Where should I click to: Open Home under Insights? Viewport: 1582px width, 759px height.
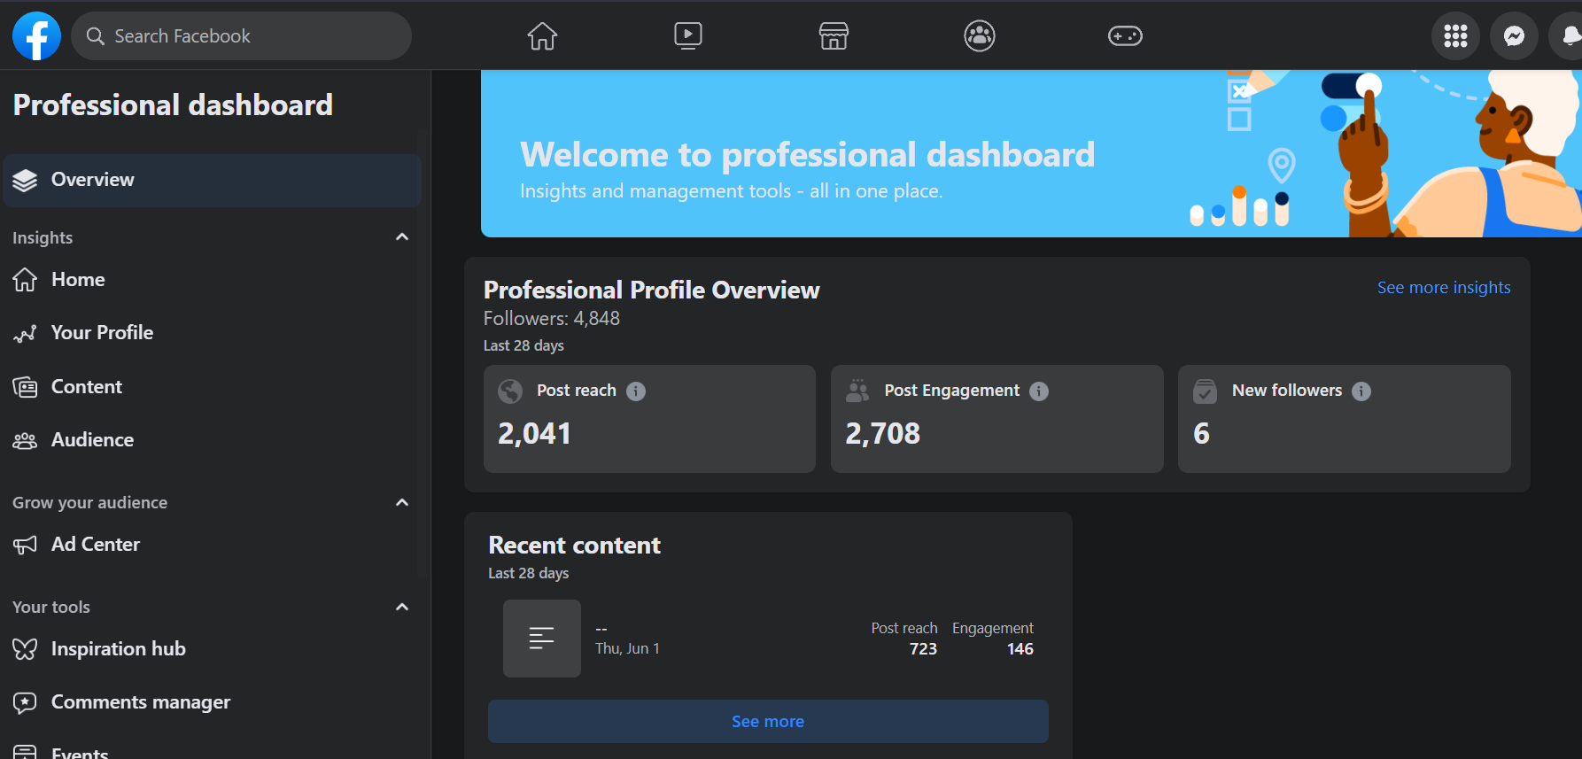213,280
